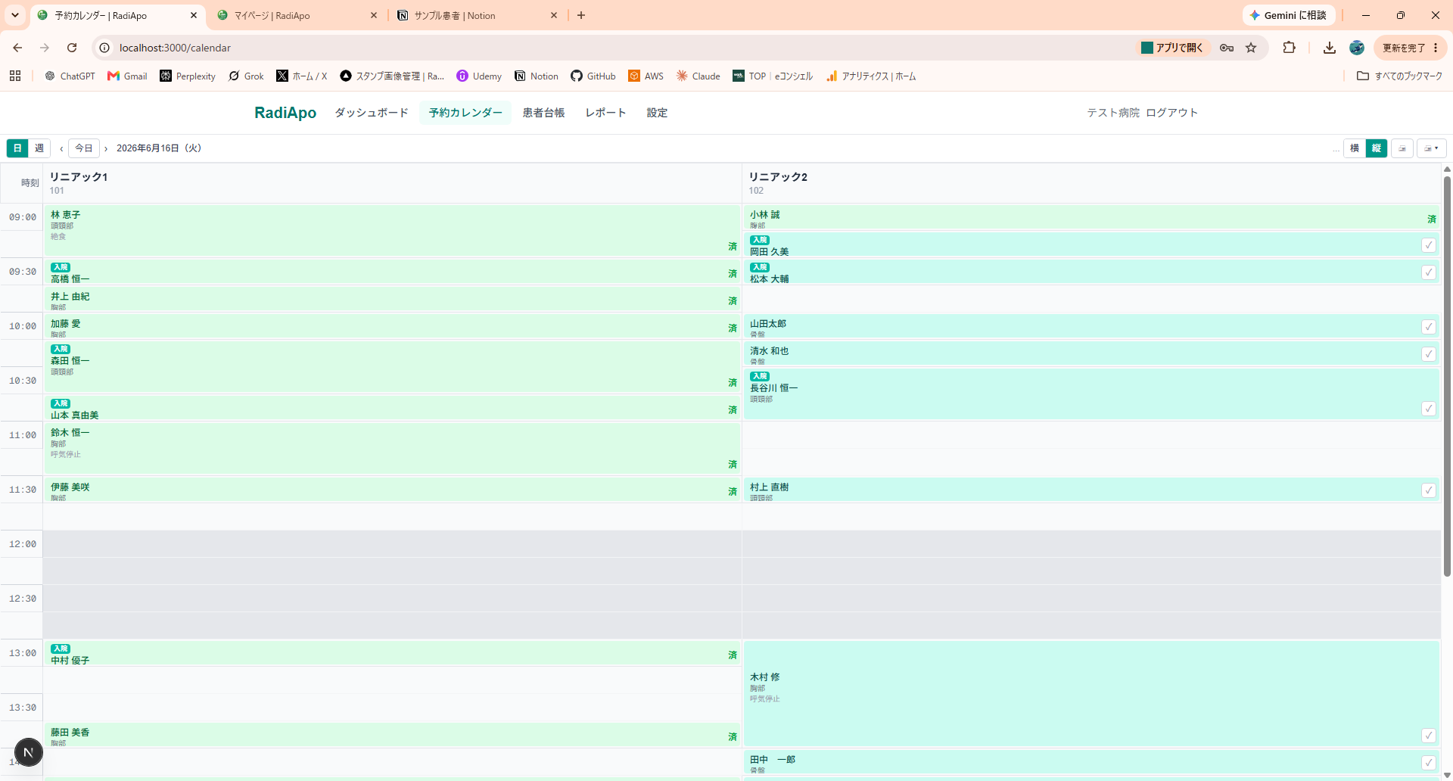Viewport: 1453px width, 781px height.
Task: Open 高橋 恒一 appointment
Action: click(x=391, y=272)
